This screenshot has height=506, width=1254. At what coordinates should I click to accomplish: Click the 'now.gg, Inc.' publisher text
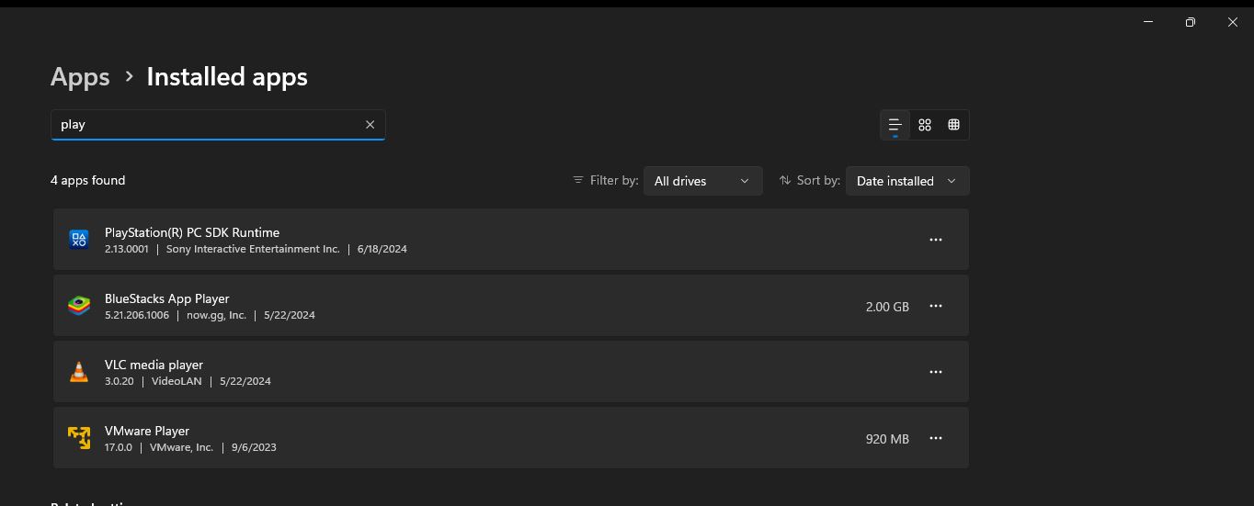click(x=216, y=315)
